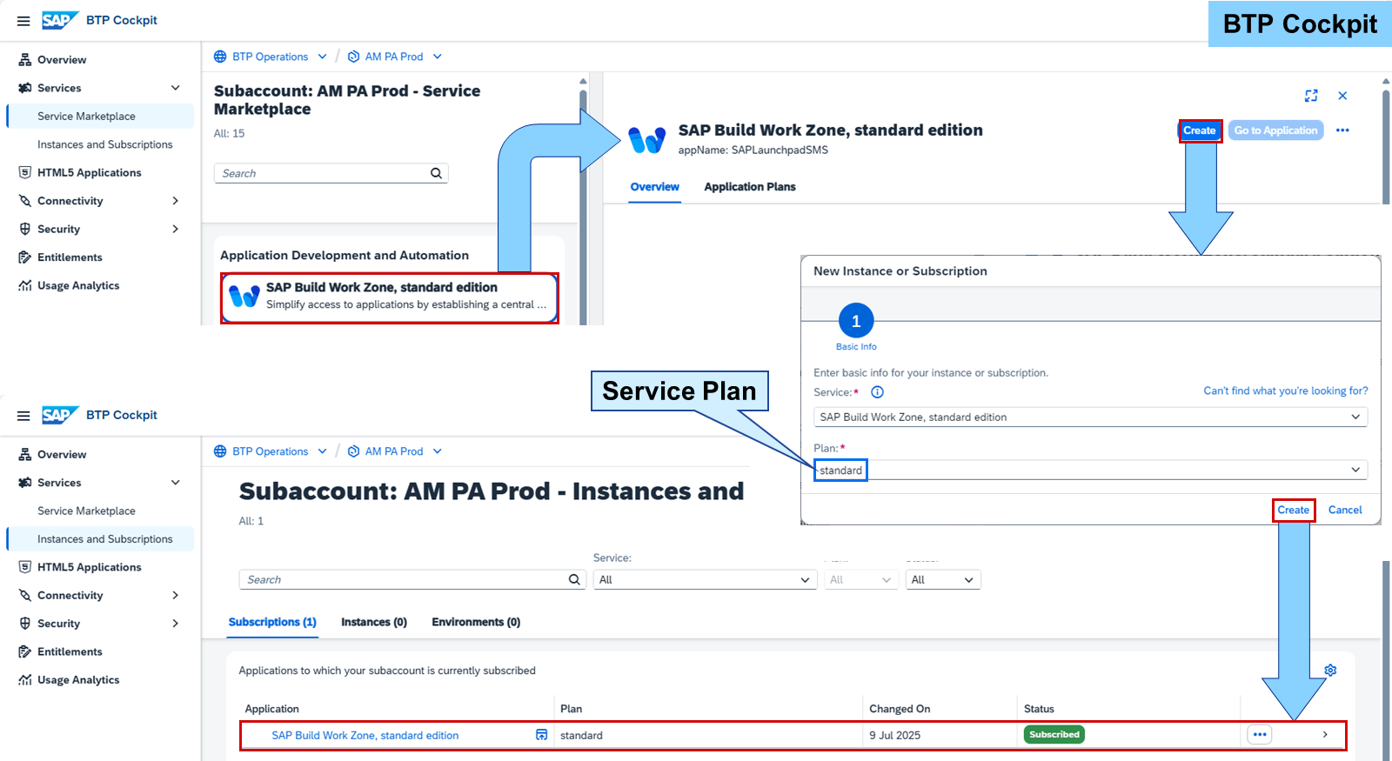Click SAP logo in the lower cockpit header
Viewport: 1392px width, 761px height.
(59, 415)
